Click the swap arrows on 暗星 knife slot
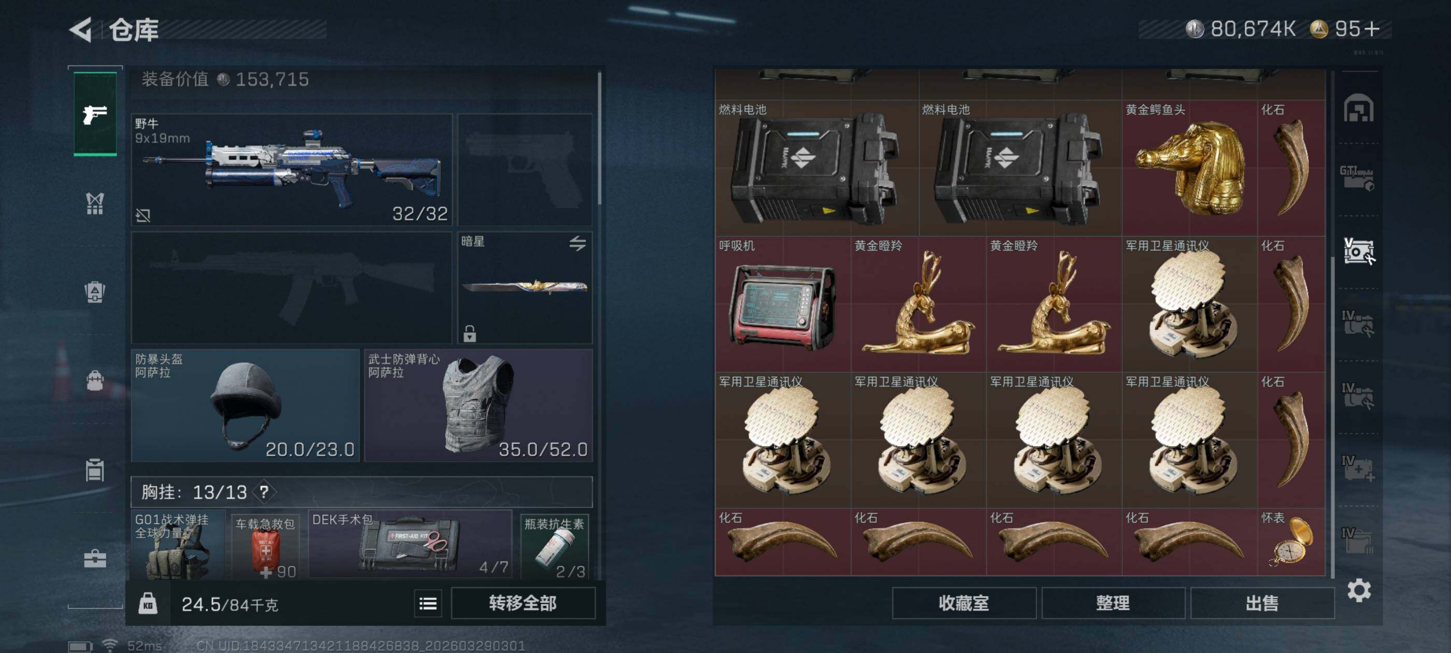 577,244
